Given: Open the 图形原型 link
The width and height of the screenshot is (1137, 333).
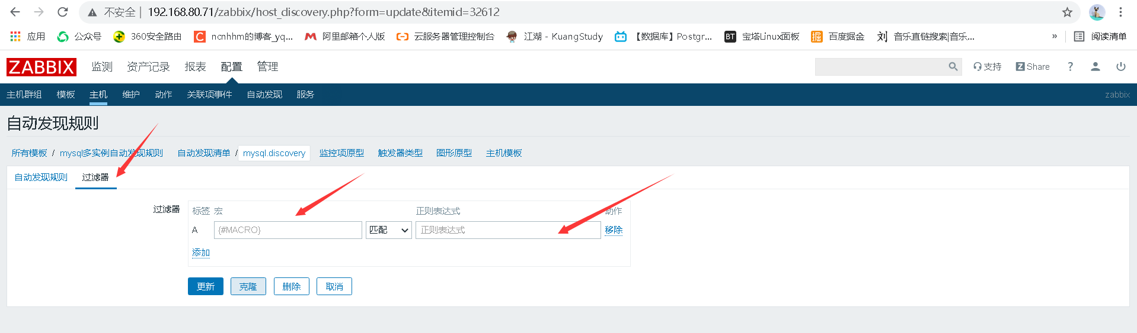Looking at the screenshot, I should pos(454,153).
